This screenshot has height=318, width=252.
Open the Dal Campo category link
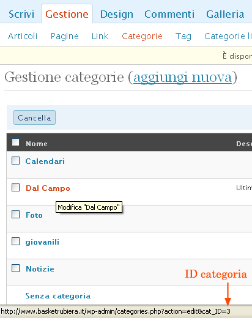click(48, 188)
